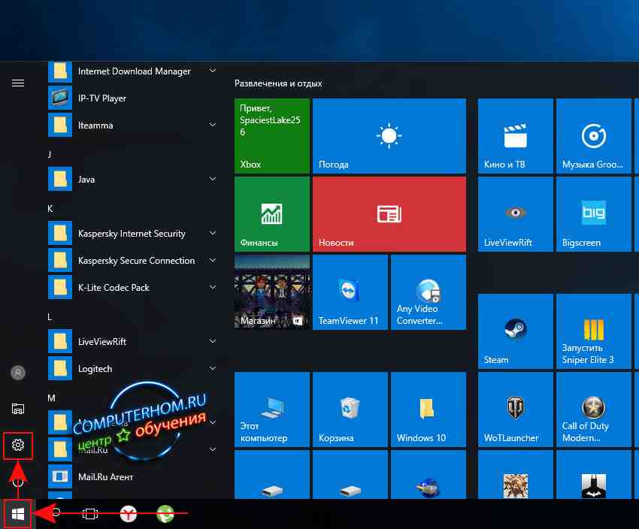Click the letter L section header
The width and height of the screenshot is (639, 529).
tap(50, 316)
